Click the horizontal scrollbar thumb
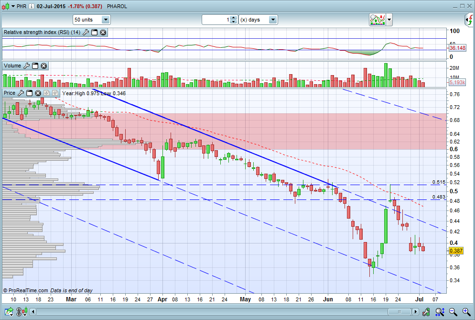 [399, 312]
